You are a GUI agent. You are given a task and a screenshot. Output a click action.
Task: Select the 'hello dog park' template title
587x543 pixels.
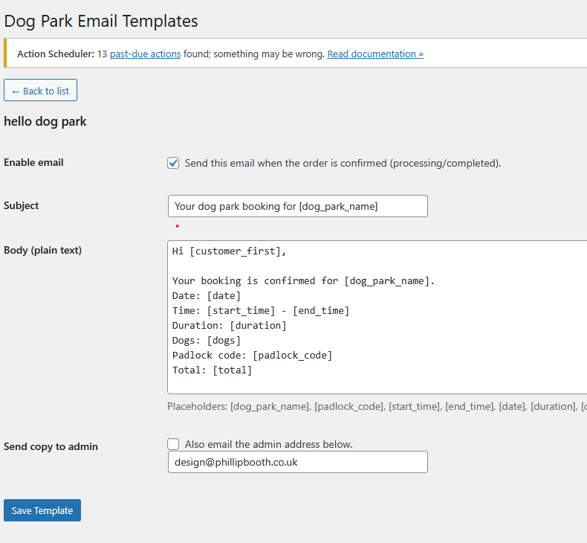pyautogui.click(x=45, y=121)
